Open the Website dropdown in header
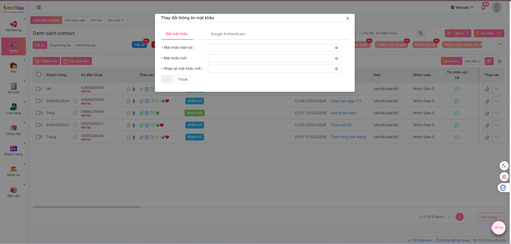The image size is (511, 244). point(462,7)
